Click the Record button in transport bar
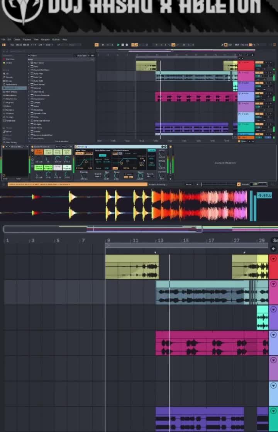The height and width of the screenshot is (432, 278). point(127,45)
